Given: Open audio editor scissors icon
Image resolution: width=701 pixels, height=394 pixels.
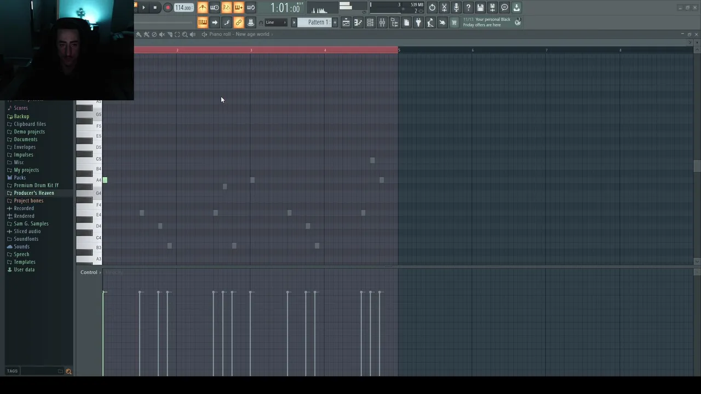Looking at the screenshot, I should point(444,8).
